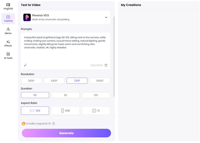Open AI Tools in sidebar
200x143 pixels.
pyautogui.click(x=8, y=55)
